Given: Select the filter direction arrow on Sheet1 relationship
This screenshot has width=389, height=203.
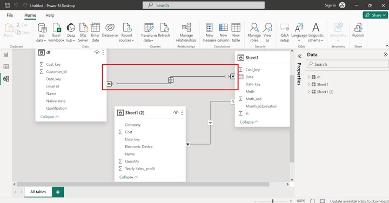Looking at the screenshot, I should (x=210, y=123).
